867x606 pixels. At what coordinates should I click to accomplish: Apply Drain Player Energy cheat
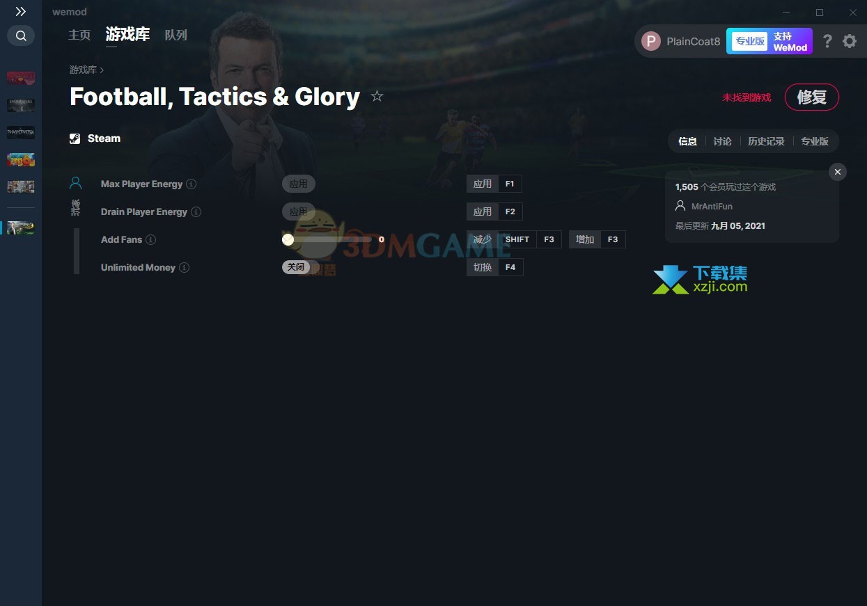[299, 212]
